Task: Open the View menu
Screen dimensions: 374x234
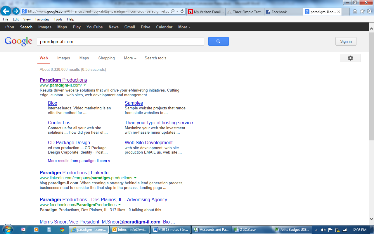Action: [27, 19]
